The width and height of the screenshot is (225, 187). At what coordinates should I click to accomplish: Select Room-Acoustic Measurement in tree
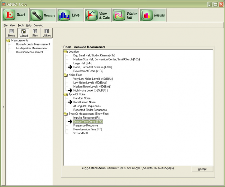tap(33, 44)
